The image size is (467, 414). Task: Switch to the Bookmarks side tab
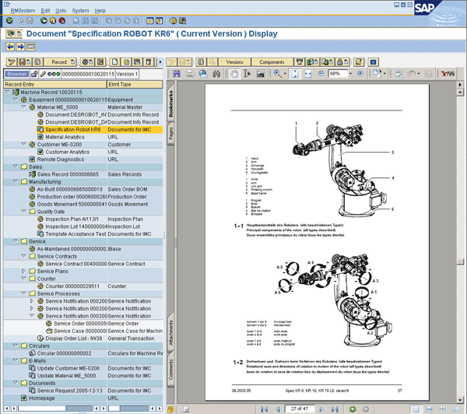(171, 106)
